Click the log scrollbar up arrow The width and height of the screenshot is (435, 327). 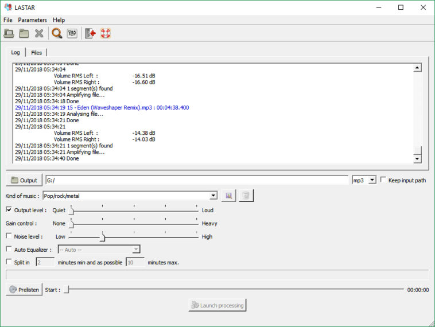[x=417, y=68]
